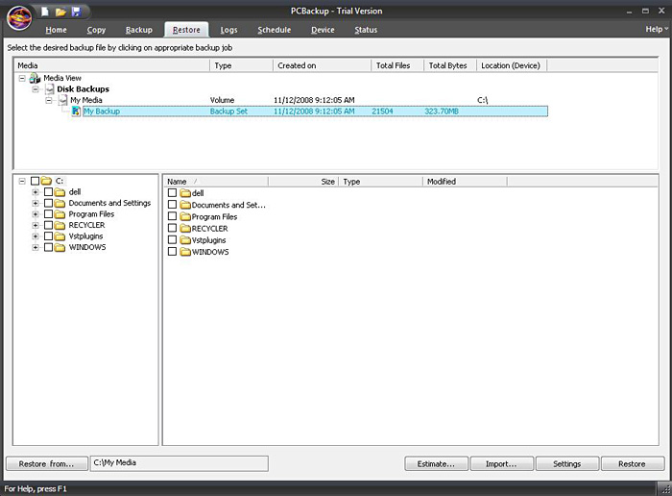This screenshot has height=496, width=672.
Task: Expand the dell folder node
Action: tap(36, 192)
